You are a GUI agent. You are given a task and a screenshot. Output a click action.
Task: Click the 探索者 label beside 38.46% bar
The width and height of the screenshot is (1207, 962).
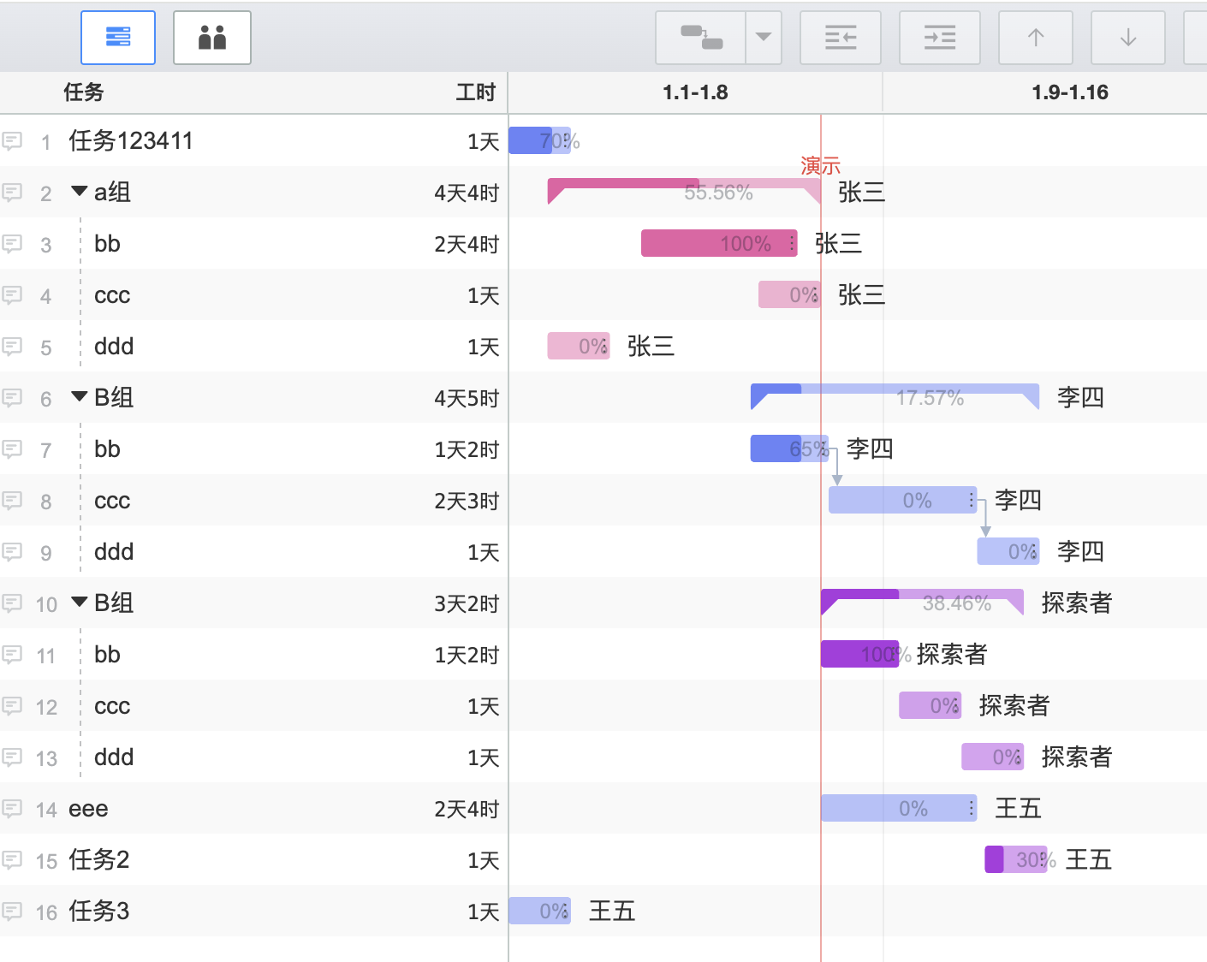tap(1077, 603)
